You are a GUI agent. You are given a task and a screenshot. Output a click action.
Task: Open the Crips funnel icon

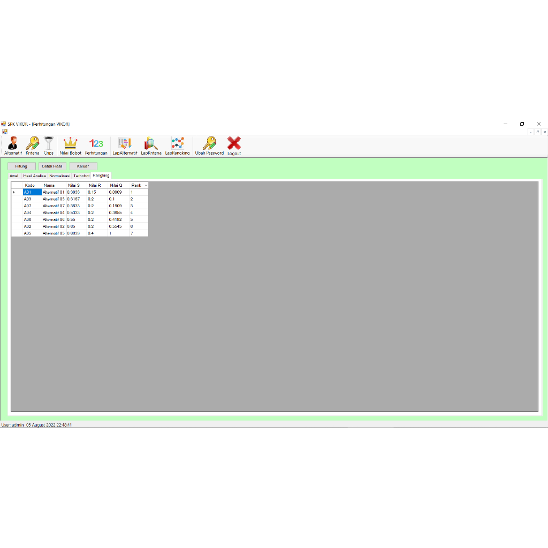tap(49, 144)
